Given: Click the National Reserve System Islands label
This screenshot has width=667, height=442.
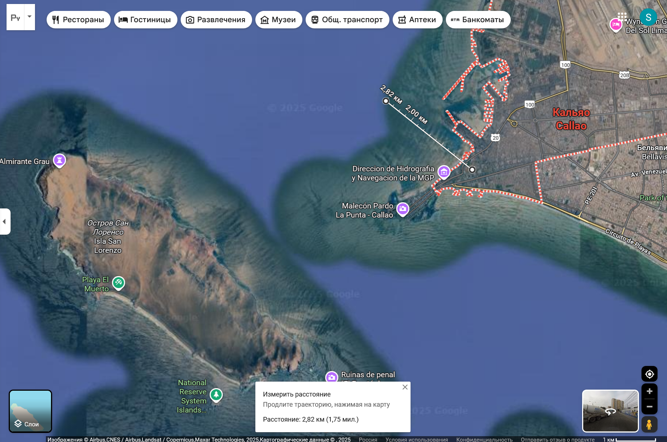Looking at the screenshot, I should (x=192, y=396).
